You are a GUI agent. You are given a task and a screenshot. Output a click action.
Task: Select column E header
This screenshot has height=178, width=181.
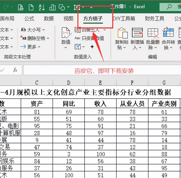click(x=100, y=83)
